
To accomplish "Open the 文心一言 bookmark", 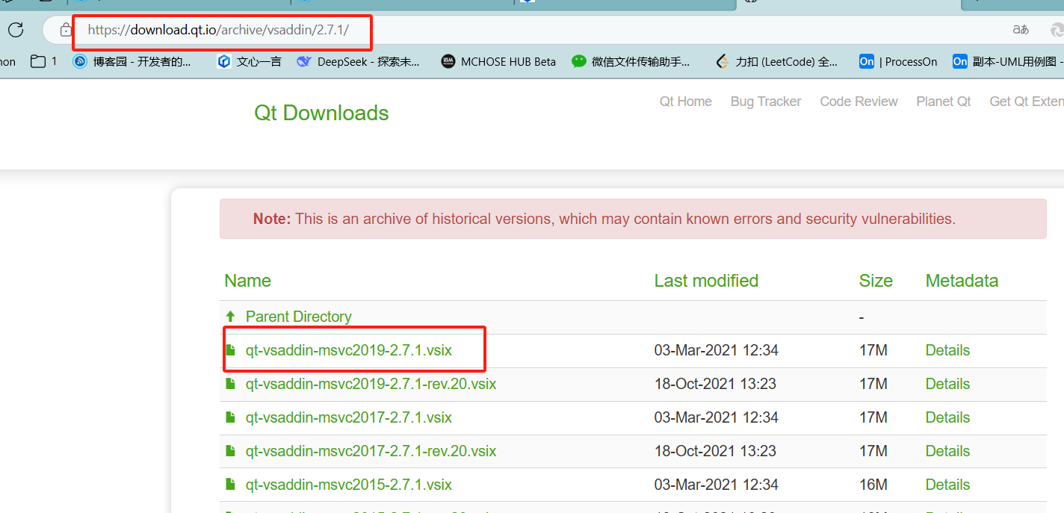I will 250,62.
